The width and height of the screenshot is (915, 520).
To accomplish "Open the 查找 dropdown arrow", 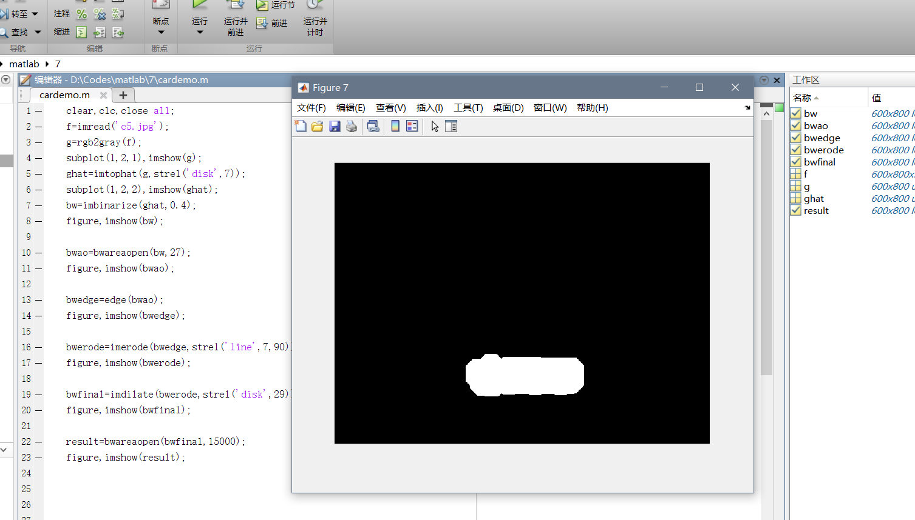I will [x=38, y=32].
